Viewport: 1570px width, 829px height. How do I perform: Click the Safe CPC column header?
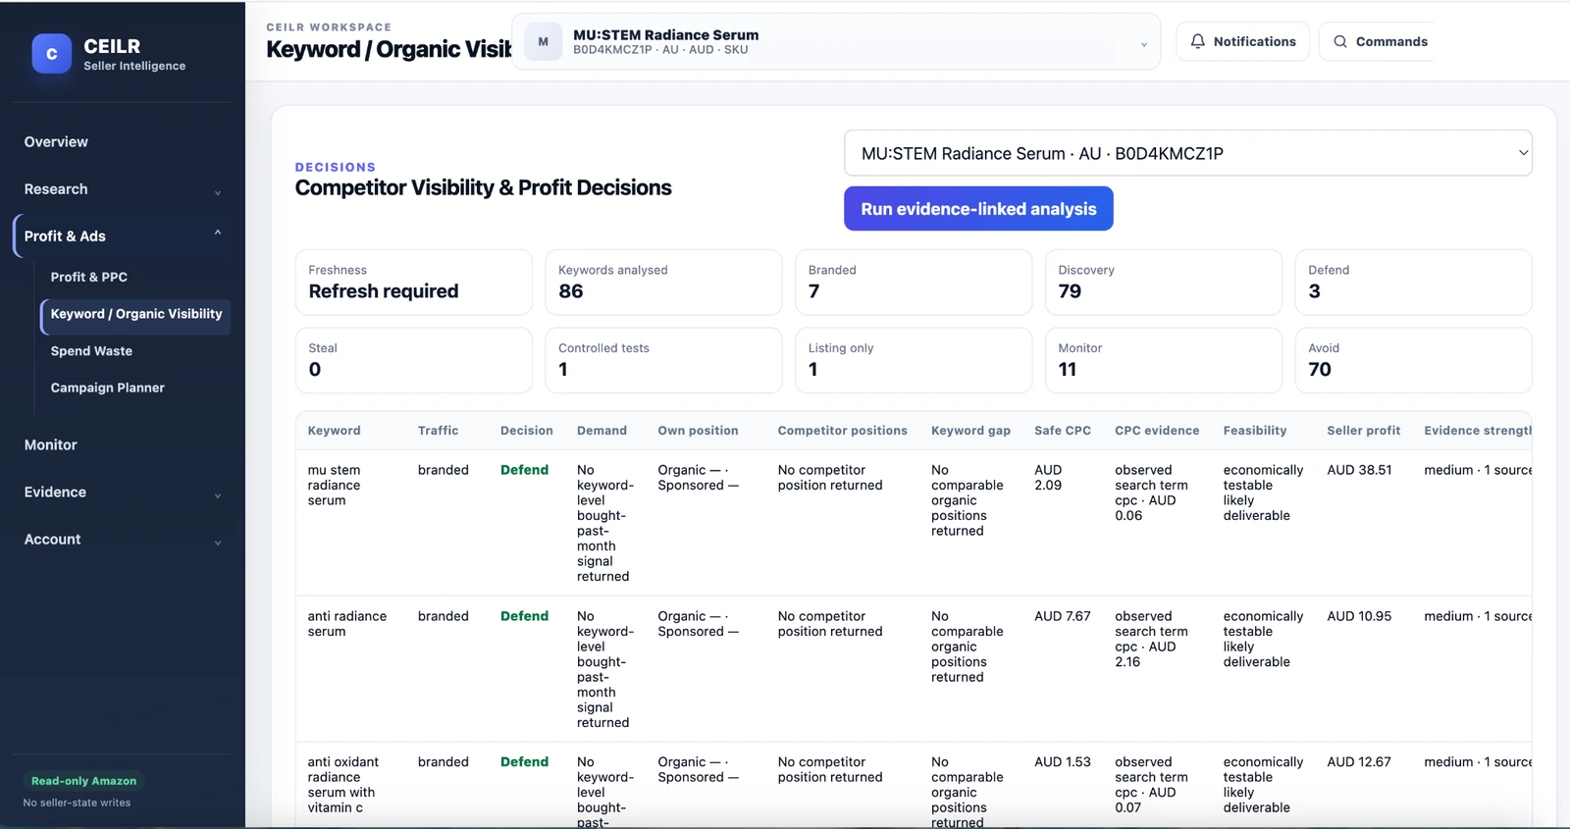click(1063, 431)
